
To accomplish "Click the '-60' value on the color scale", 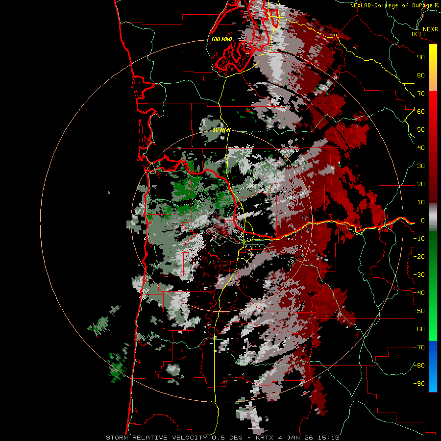I will (x=419, y=329).
